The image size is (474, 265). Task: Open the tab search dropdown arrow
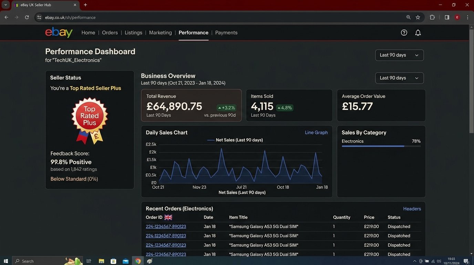coord(6,5)
